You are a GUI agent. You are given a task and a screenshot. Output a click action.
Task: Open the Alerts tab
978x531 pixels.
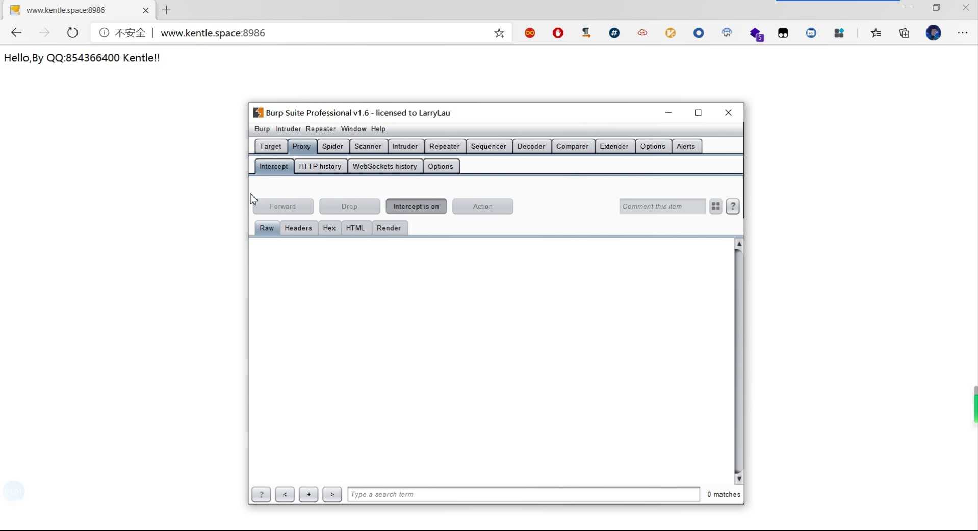point(686,146)
